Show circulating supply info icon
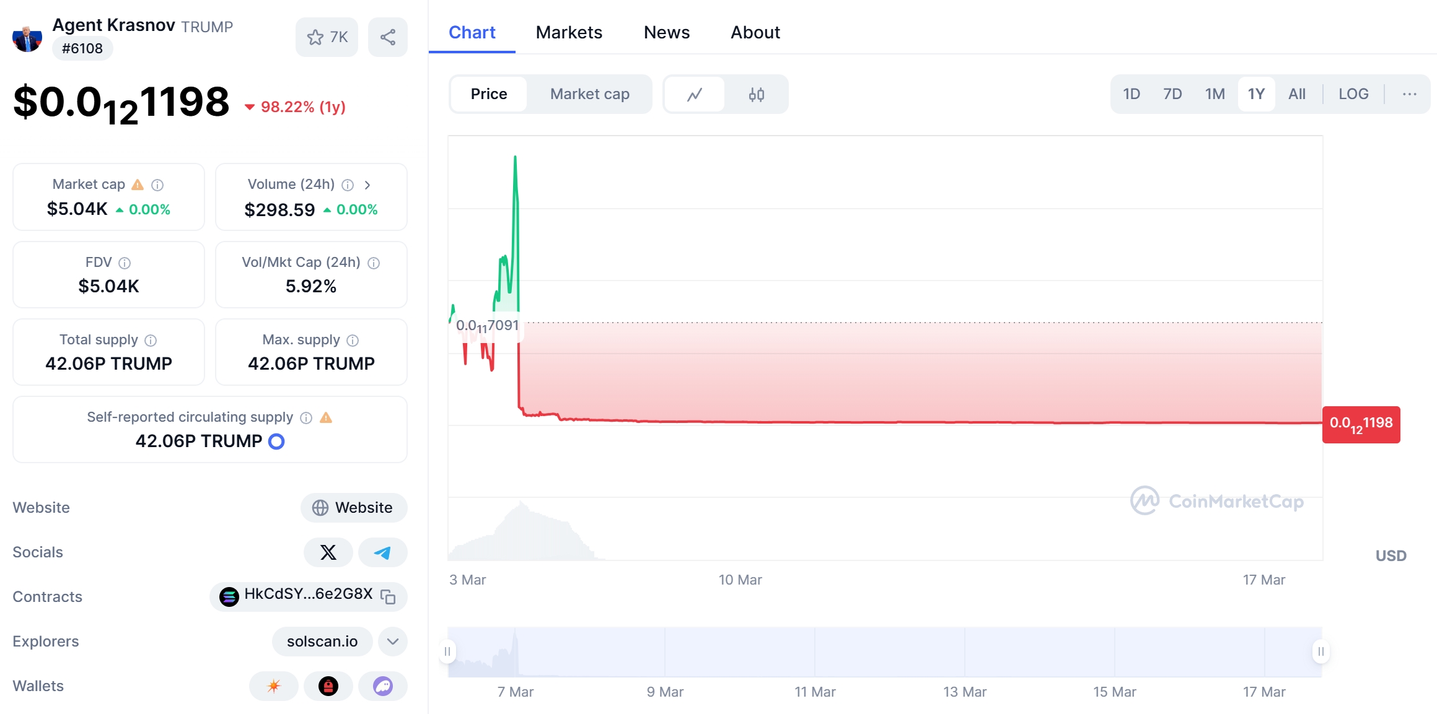1437x714 pixels. click(x=306, y=417)
